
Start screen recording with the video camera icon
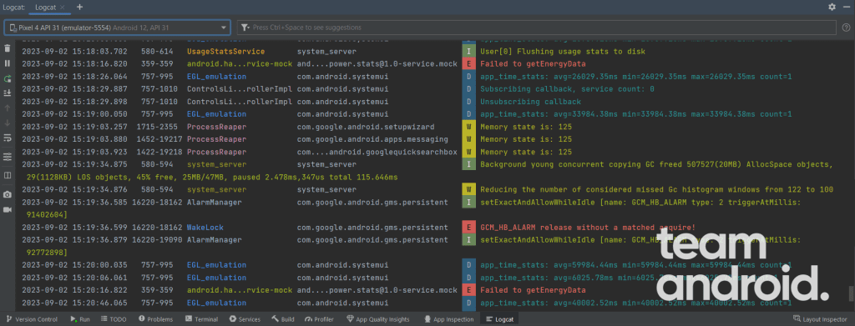(7, 209)
